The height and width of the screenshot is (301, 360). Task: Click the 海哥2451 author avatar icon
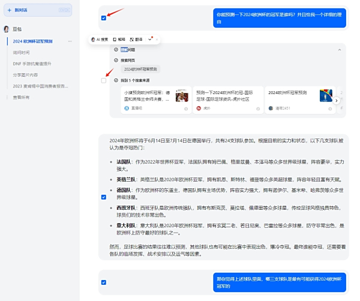tap(271, 108)
